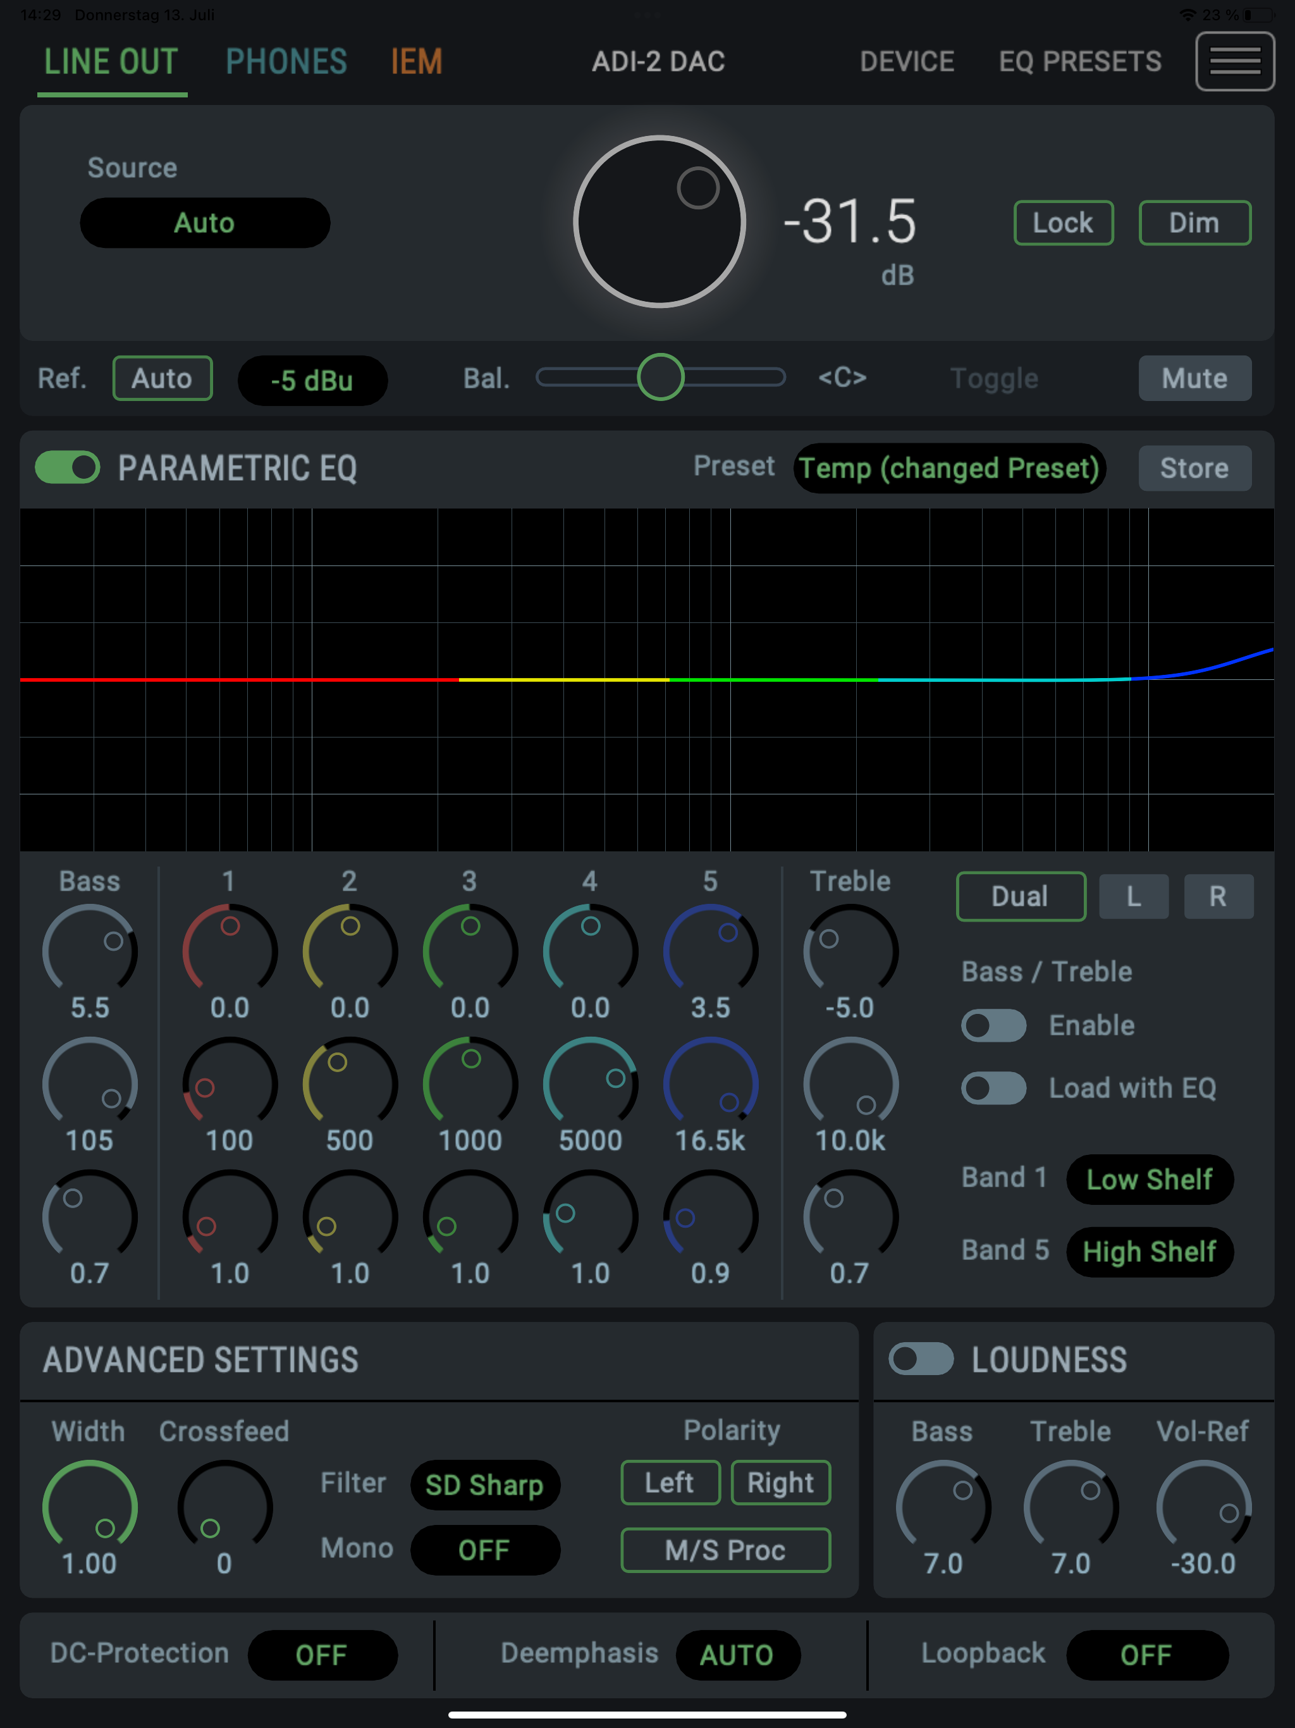Open the Preset dropdown Temp (changed Preset)
1295x1728 pixels.
(x=949, y=468)
